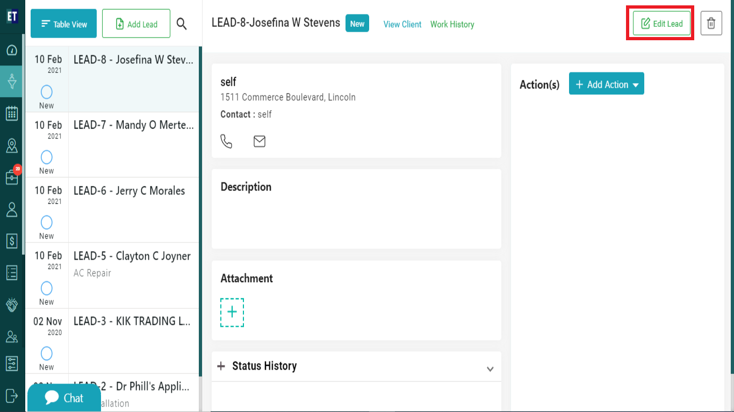The width and height of the screenshot is (734, 412).
Task: Click the Description heading
Action: (246, 187)
